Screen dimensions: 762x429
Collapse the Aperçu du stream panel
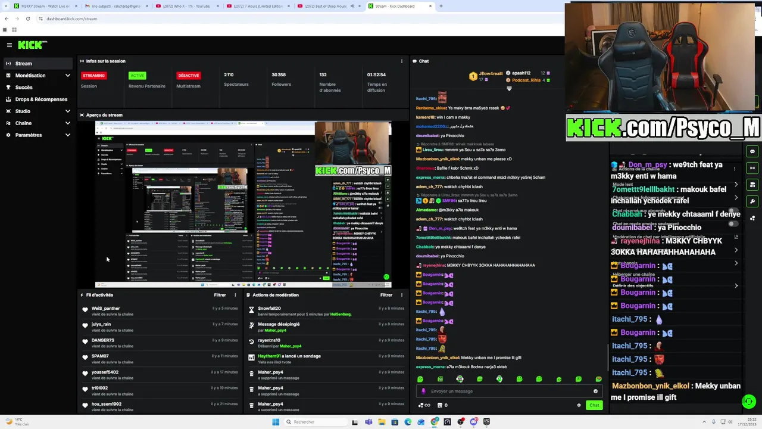point(82,115)
